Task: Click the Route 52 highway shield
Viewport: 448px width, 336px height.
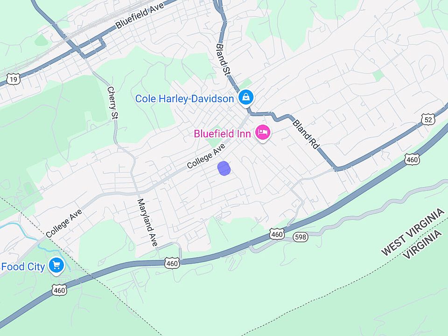Action: click(428, 119)
